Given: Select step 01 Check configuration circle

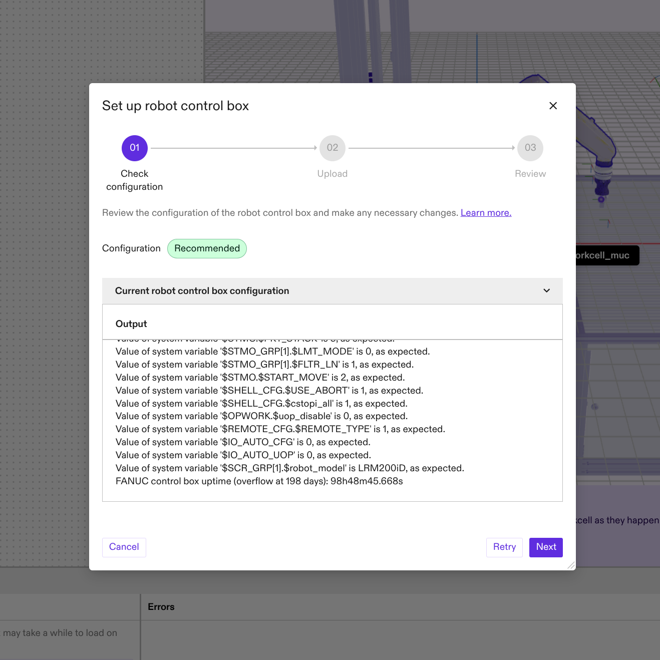Looking at the screenshot, I should point(134,148).
